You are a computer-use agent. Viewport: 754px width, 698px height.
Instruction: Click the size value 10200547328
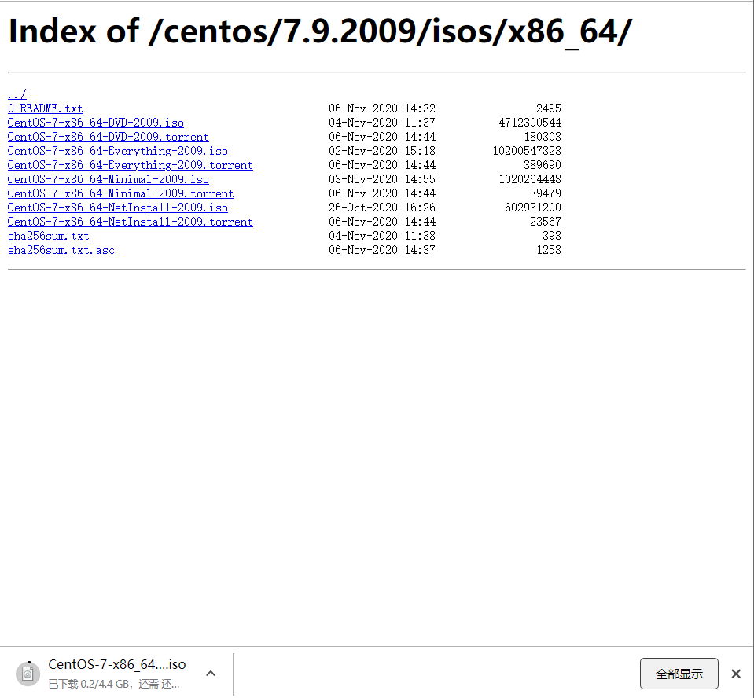[527, 151]
